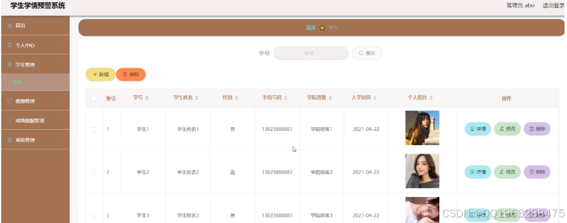View 详情 for 学生1
The width and height of the screenshot is (567, 223).
(478, 129)
